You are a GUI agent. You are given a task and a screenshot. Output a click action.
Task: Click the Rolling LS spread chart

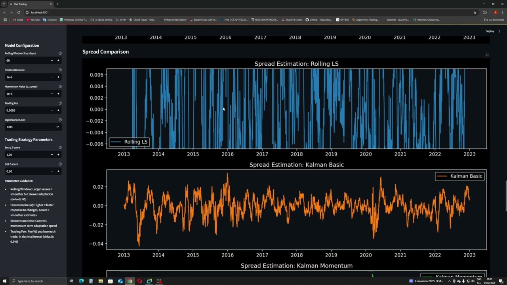pos(296,109)
